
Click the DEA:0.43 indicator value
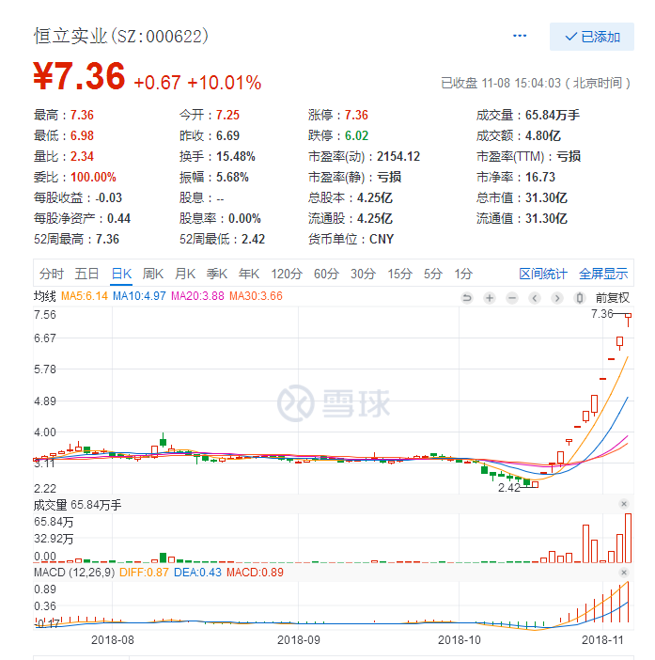coord(197,573)
